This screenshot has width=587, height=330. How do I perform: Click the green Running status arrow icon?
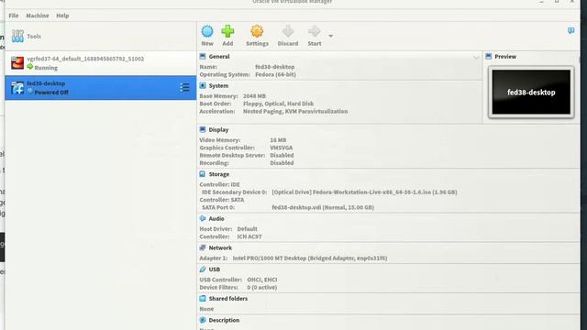[x=30, y=67]
